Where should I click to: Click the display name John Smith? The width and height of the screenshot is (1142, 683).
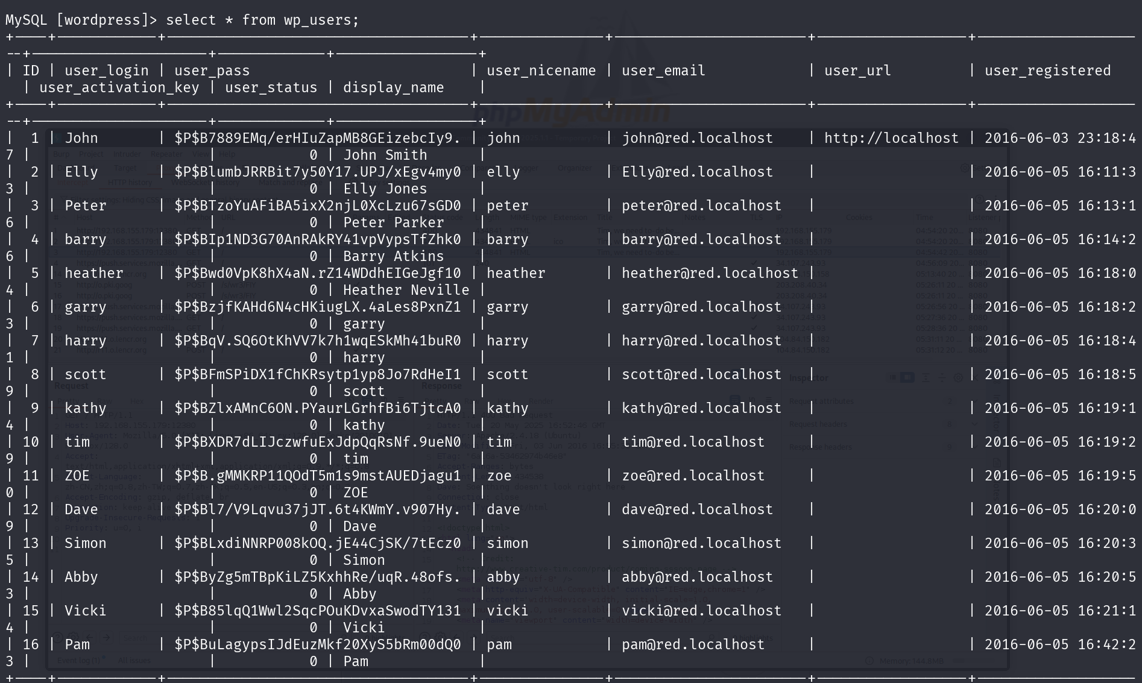[385, 155]
